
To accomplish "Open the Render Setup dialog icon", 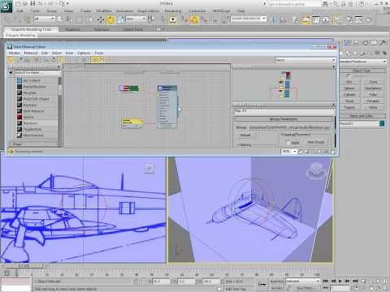I will point(349,19).
